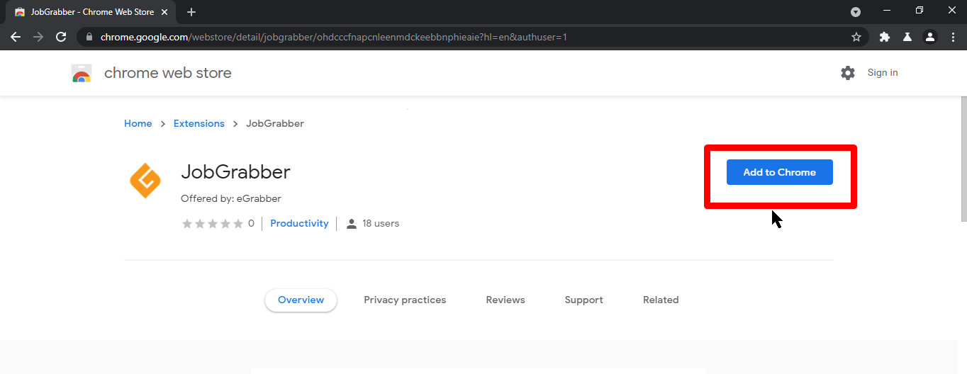Bookmark this page with the star icon
Screen dimensions: 967x374
[856, 37]
